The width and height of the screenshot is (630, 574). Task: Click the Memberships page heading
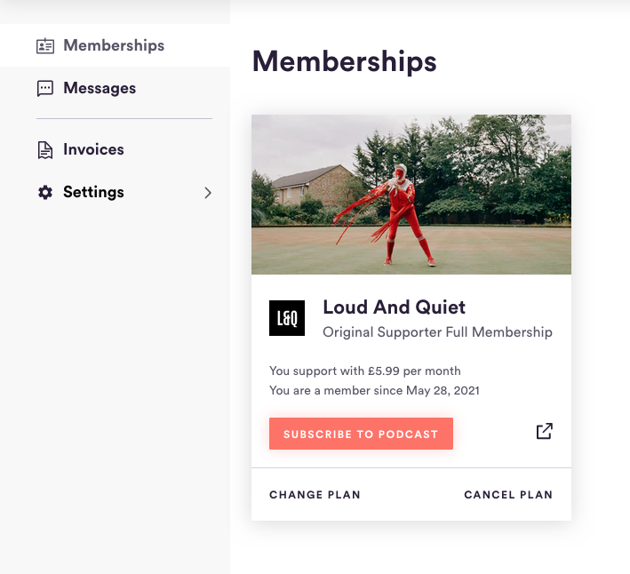(345, 61)
